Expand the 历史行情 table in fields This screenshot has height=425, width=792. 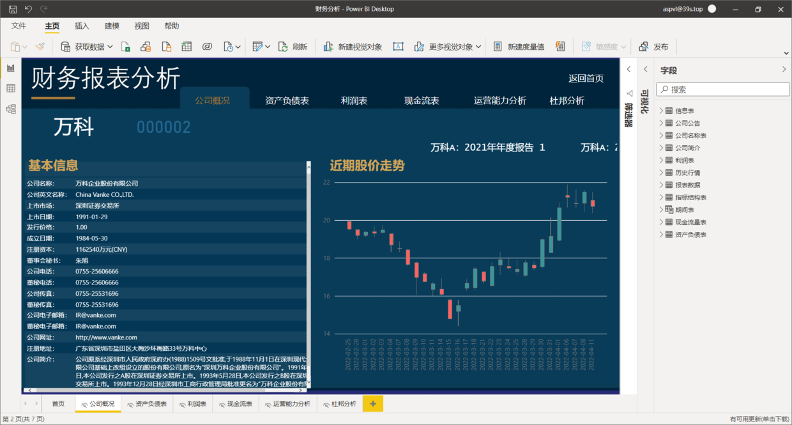(662, 173)
